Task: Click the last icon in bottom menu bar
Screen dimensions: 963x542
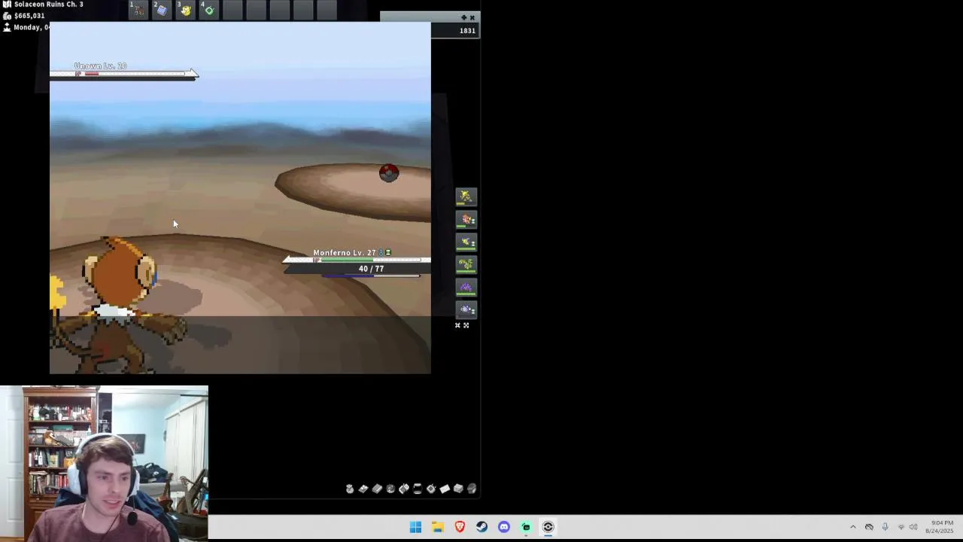Action: [472, 489]
